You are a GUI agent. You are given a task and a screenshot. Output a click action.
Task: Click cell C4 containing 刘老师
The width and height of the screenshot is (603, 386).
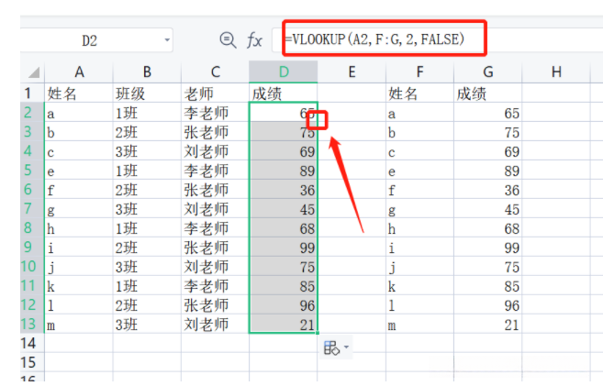point(216,150)
